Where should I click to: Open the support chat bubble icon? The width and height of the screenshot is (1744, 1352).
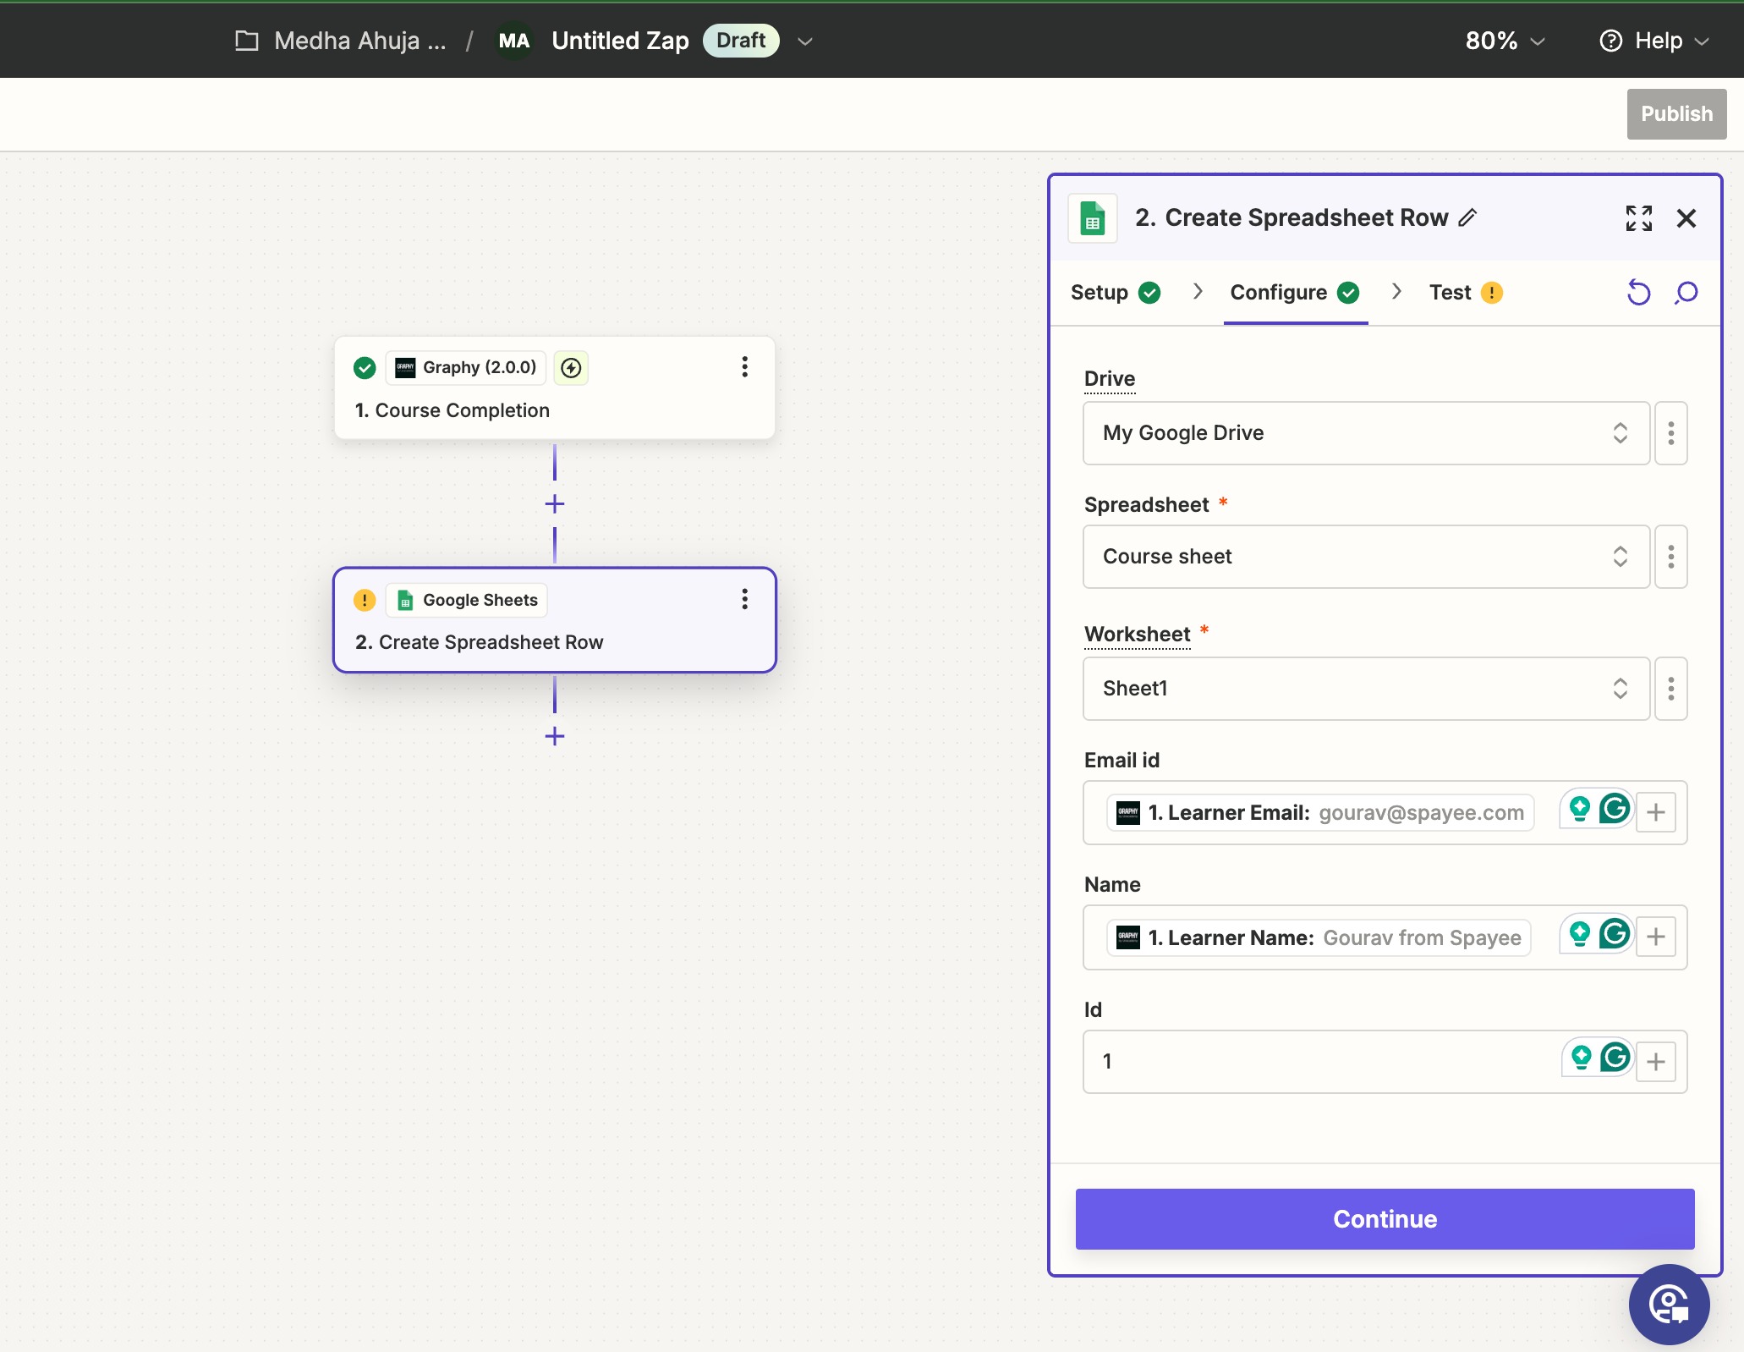pos(1669,1304)
